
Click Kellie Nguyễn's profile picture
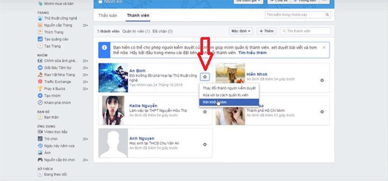[x=113, y=111]
